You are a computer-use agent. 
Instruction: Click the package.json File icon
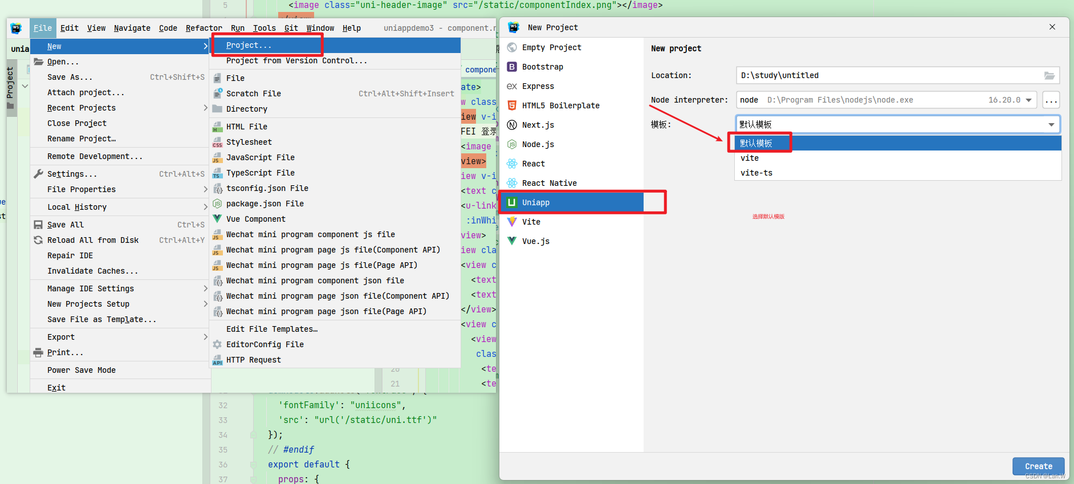[217, 204]
